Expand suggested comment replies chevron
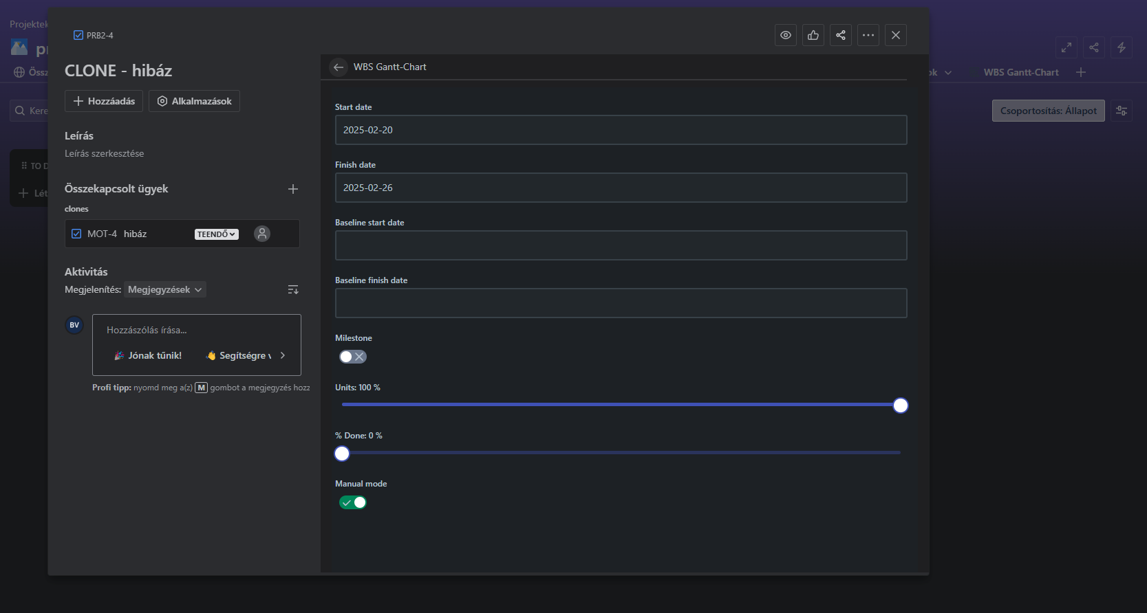This screenshot has height=613, width=1147. (x=283, y=355)
